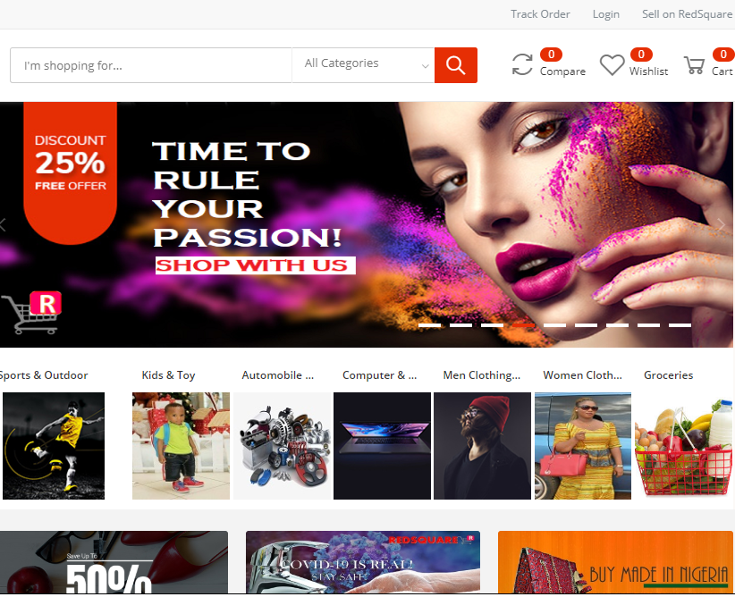This screenshot has width=735, height=597.
Task: Click into the 'I'm shopping for...' search field
Action: (151, 65)
